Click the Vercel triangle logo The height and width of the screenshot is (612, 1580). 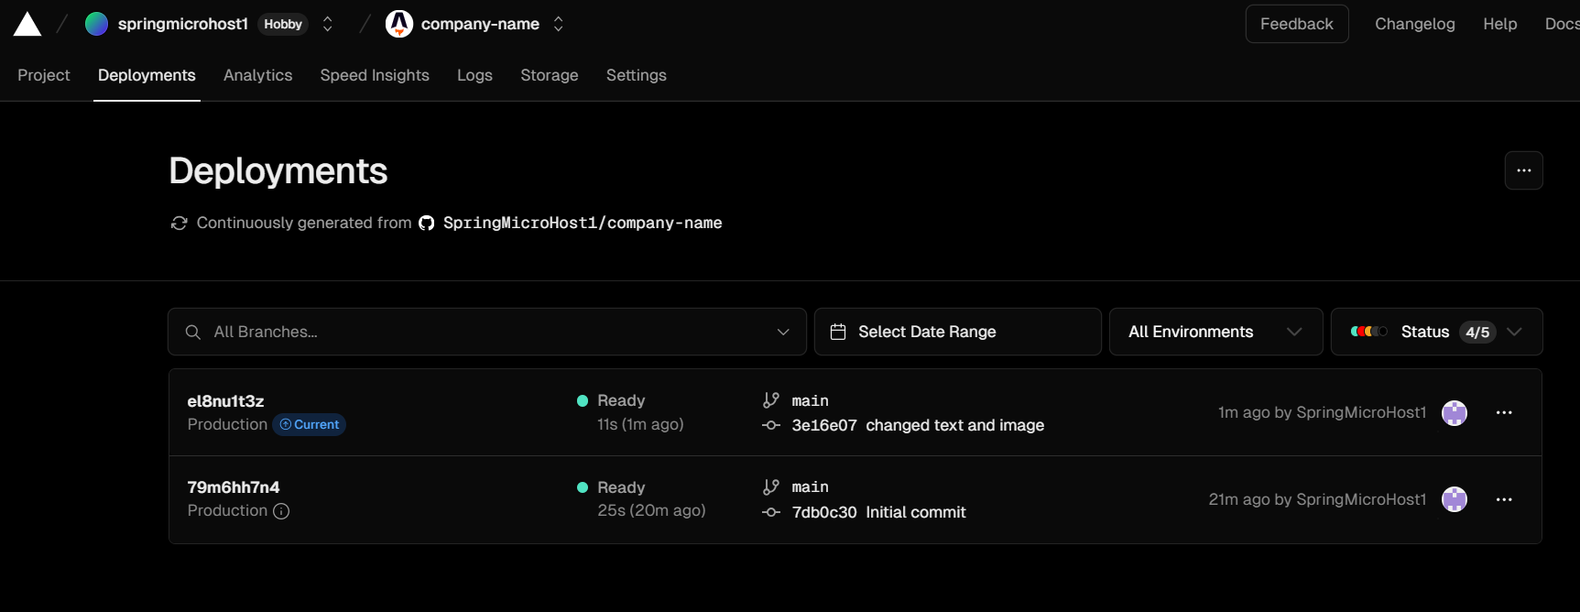(27, 25)
